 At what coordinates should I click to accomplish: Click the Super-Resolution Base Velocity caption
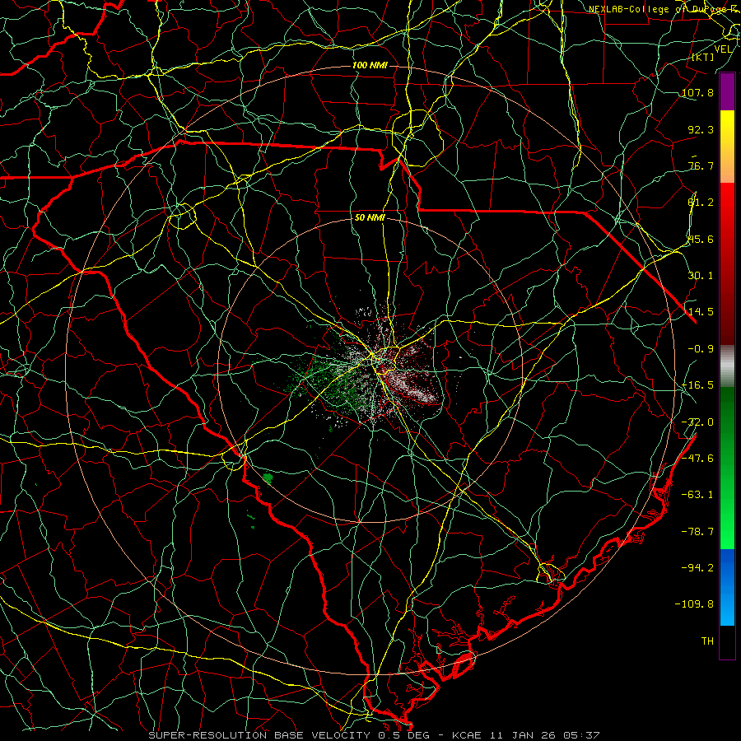(x=374, y=735)
